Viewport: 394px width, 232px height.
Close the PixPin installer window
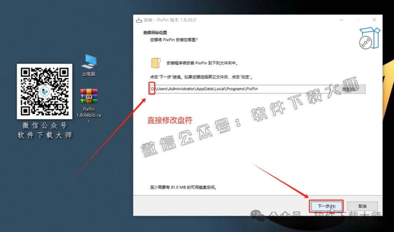(374, 19)
